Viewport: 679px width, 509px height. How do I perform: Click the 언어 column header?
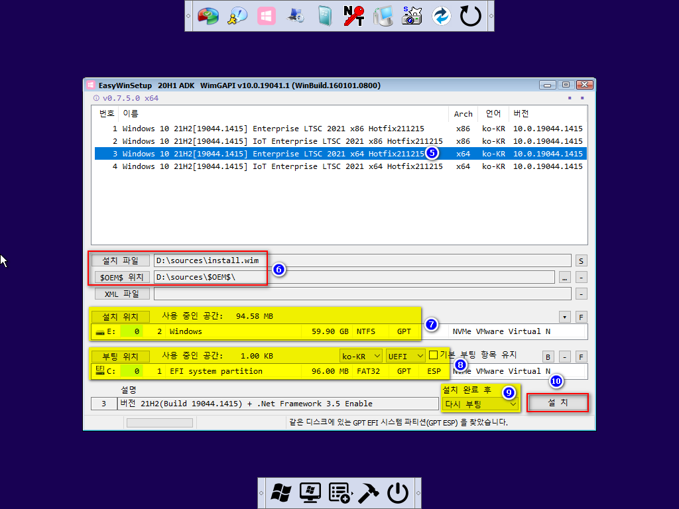pos(493,113)
